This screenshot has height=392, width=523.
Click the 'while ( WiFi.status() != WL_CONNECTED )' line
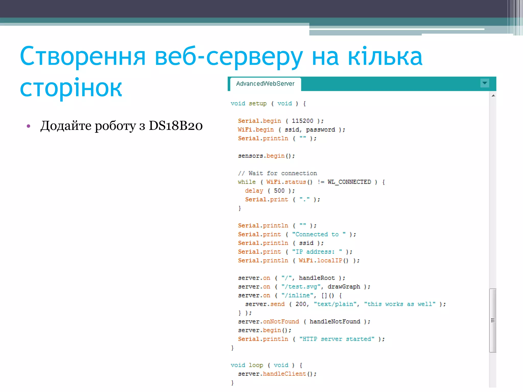point(311,182)
